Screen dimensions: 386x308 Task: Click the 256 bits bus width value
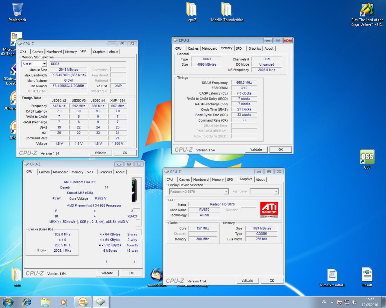click(261, 239)
